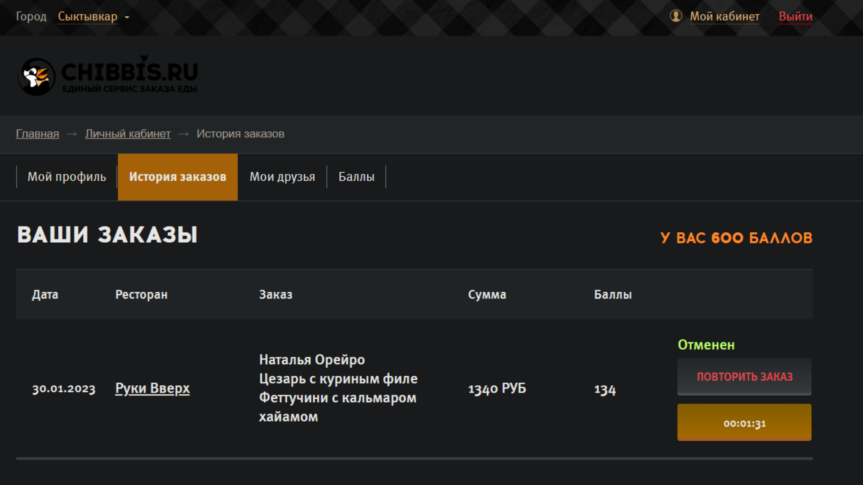Click the order date 30.01.2023
This screenshot has width=863, height=485.
click(x=64, y=388)
